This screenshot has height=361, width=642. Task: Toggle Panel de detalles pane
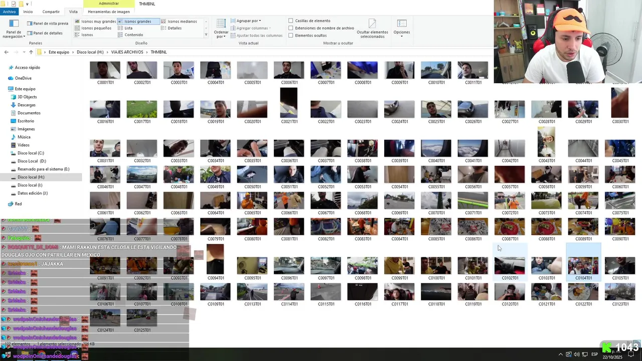pos(45,33)
